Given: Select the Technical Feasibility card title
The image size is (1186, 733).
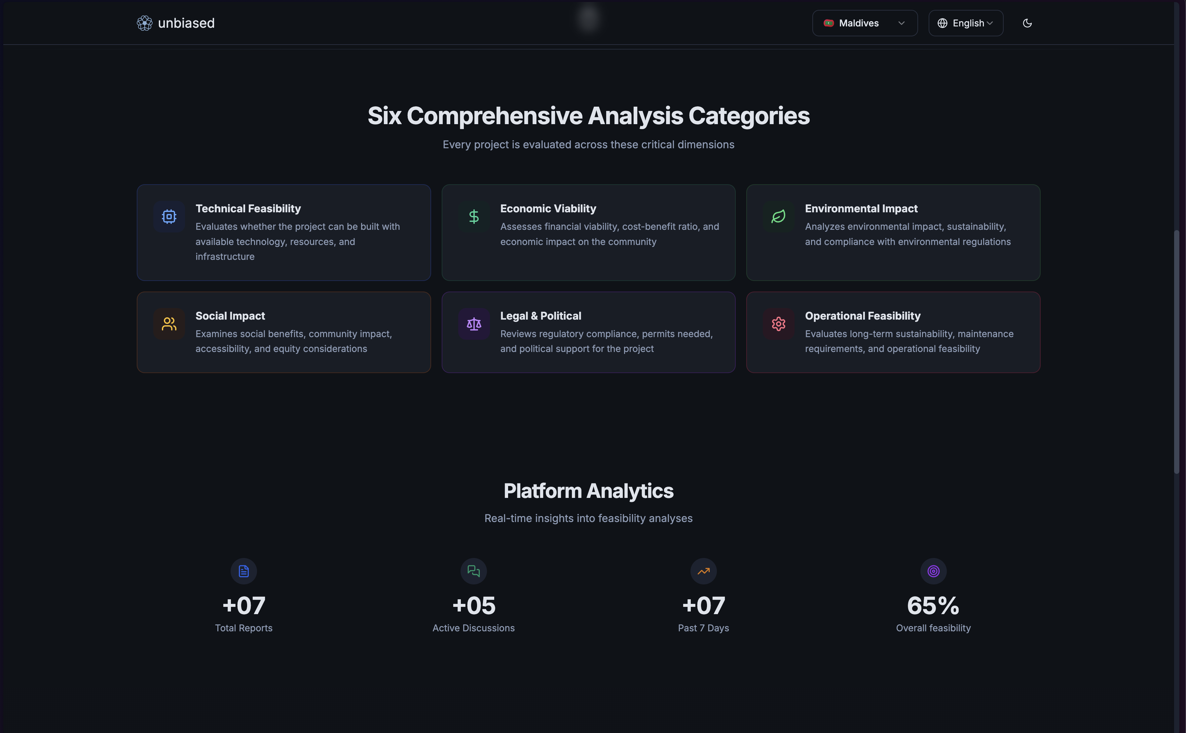Looking at the screenshot, I should click(248, 208).
